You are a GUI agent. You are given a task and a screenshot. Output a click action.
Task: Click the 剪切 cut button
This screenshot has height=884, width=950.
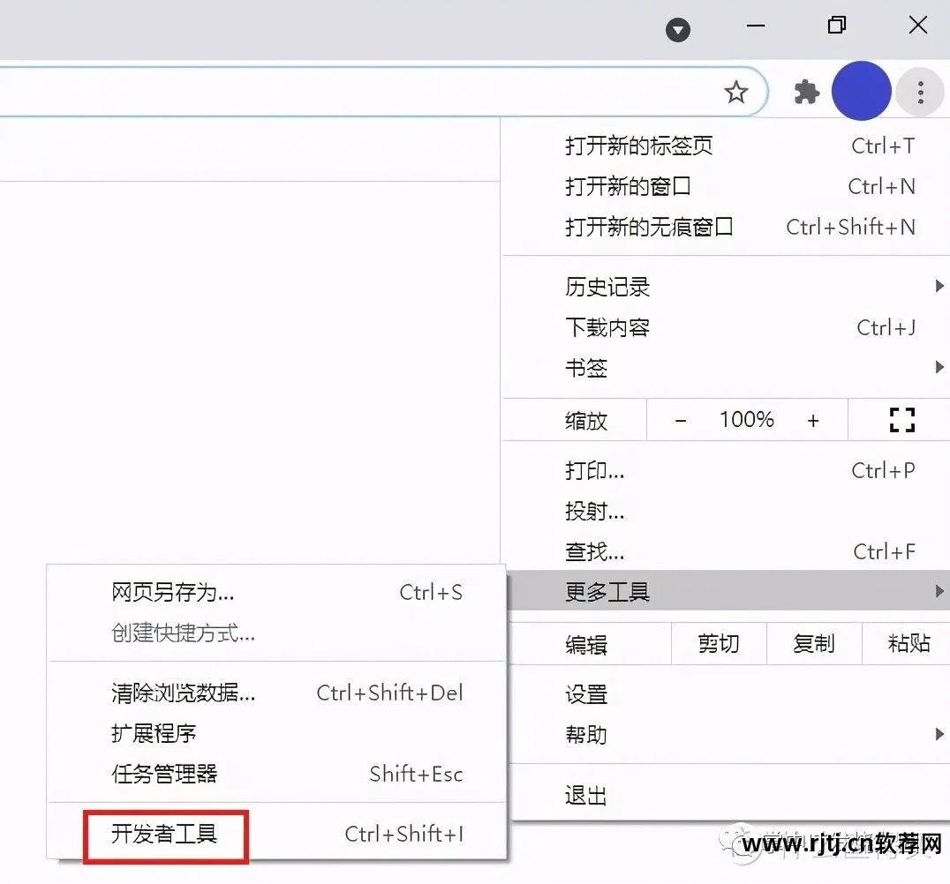(x=719, y=643)
